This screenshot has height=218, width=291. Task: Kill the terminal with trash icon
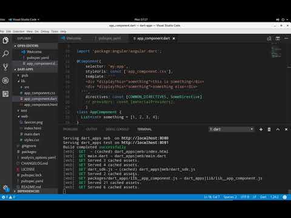[x=269, y=129]
